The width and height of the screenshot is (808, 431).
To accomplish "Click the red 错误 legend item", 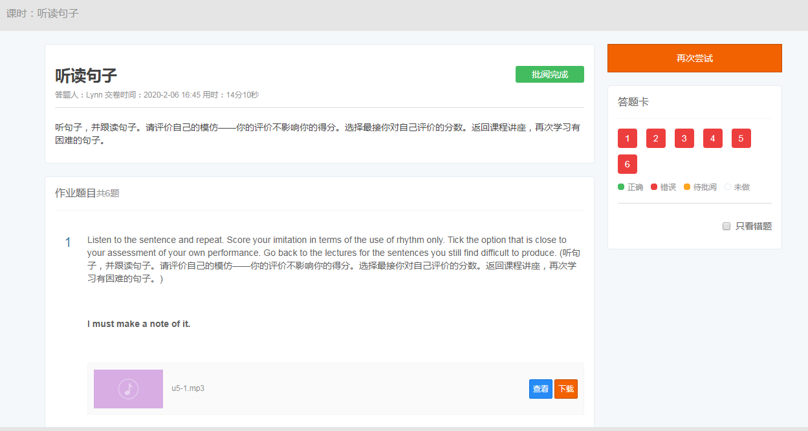I will point(663,187).
